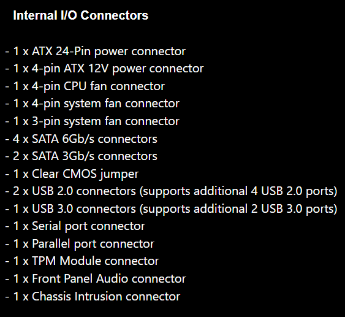The image size is (345, 317).
Task: Select the Chassis Intrusion connector line
Action: (93, 296)
